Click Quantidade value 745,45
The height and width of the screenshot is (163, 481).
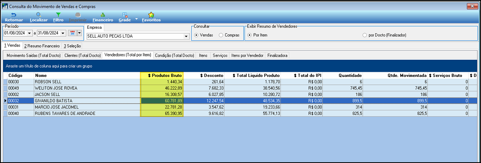tap(344, 88)
